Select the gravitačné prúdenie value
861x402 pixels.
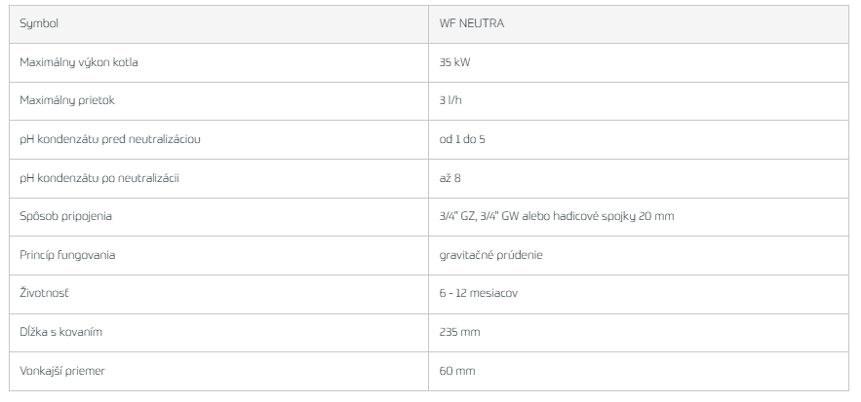click(490, 256)
